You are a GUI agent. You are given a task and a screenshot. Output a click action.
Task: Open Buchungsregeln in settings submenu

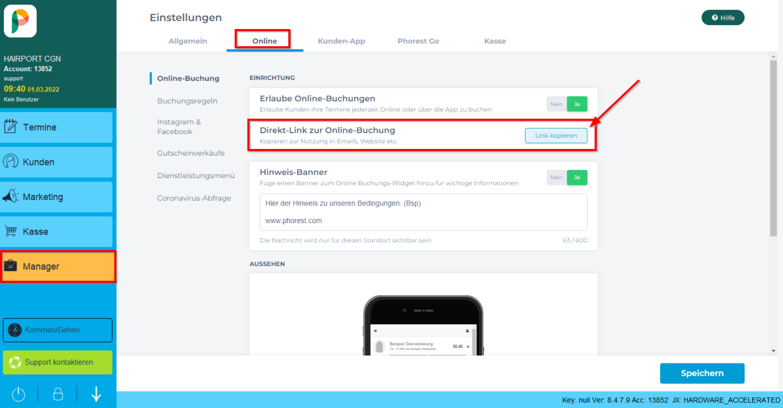(187, 101)
